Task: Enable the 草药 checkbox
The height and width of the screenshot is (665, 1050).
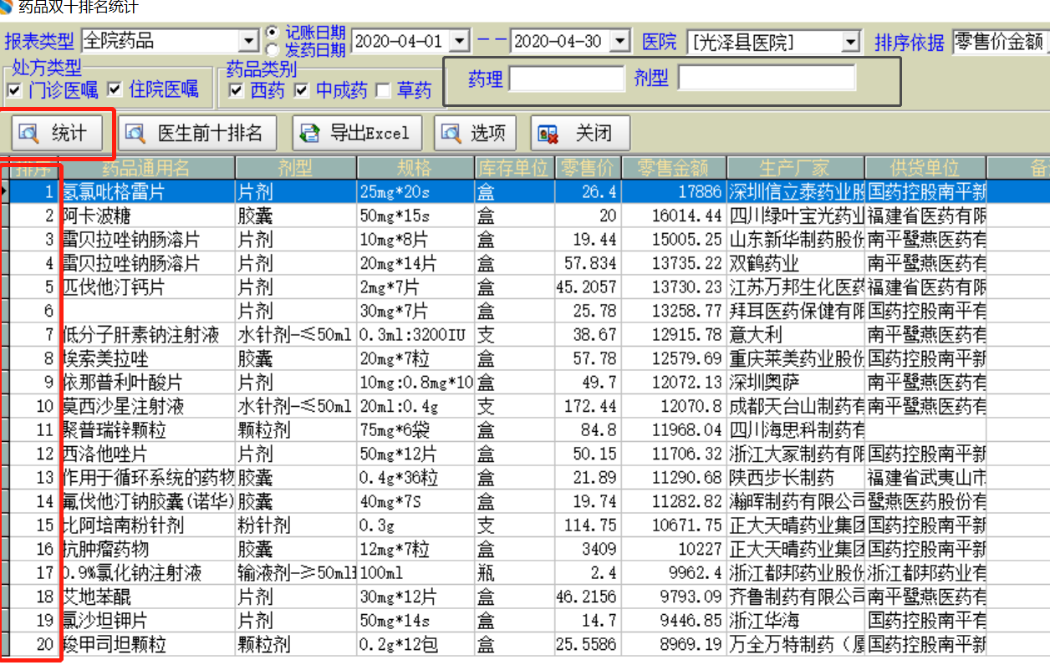Action: point(383,91)
